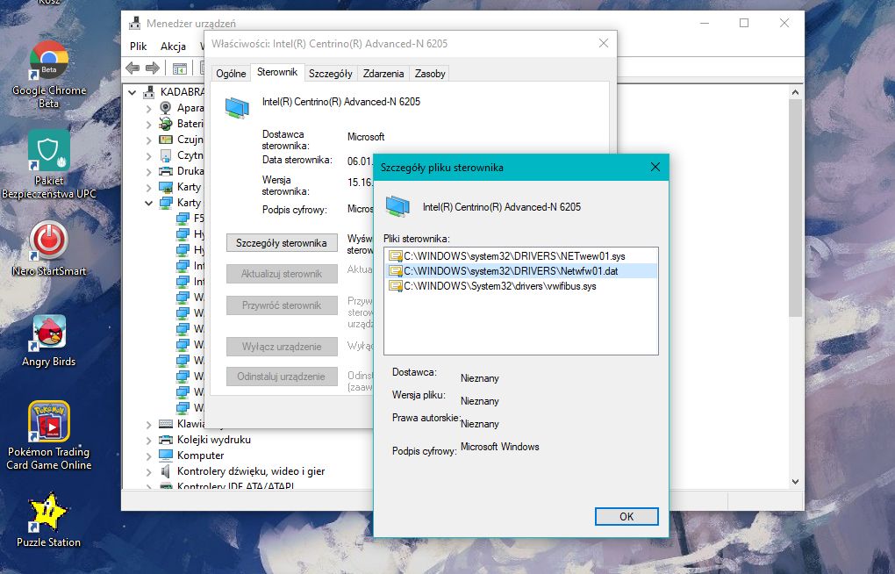Click Device Manager scrollbar down arrow

(795, 482)
